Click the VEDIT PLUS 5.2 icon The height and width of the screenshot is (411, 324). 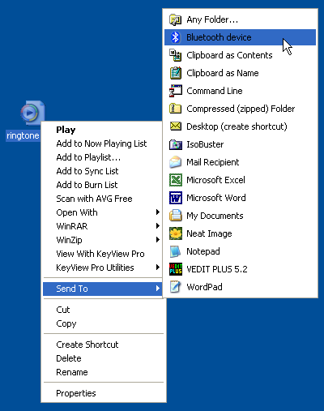click(x=176, y=269)
